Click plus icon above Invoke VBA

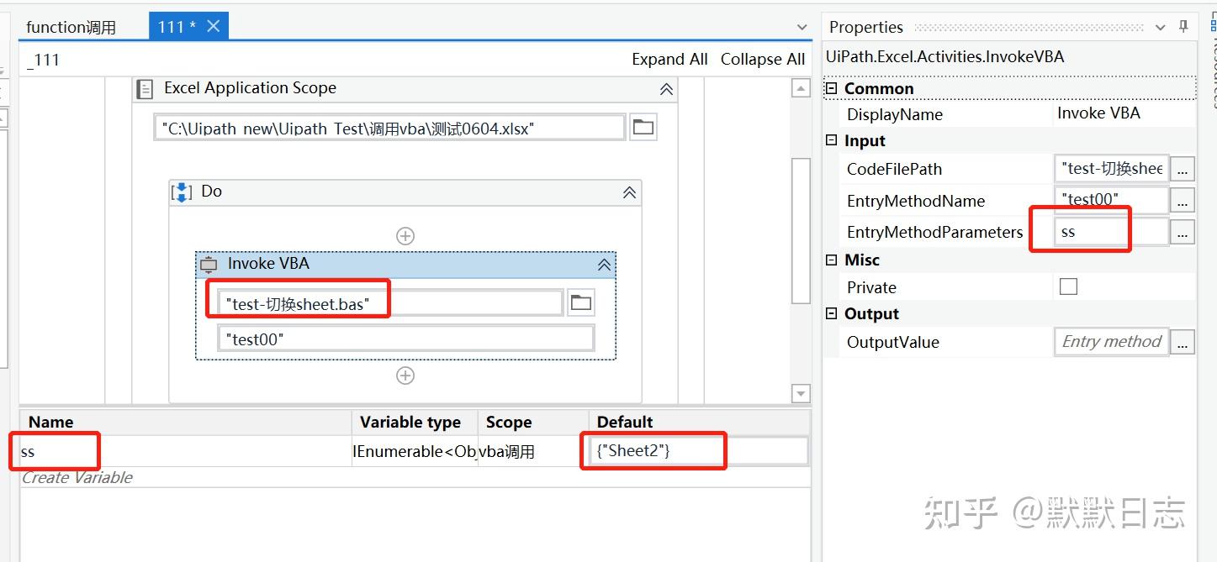click(405, 235)
